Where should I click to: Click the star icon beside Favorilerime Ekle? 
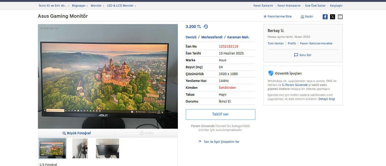pos(265,16)
